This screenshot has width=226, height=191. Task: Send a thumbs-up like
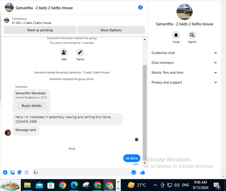[142, 172]
